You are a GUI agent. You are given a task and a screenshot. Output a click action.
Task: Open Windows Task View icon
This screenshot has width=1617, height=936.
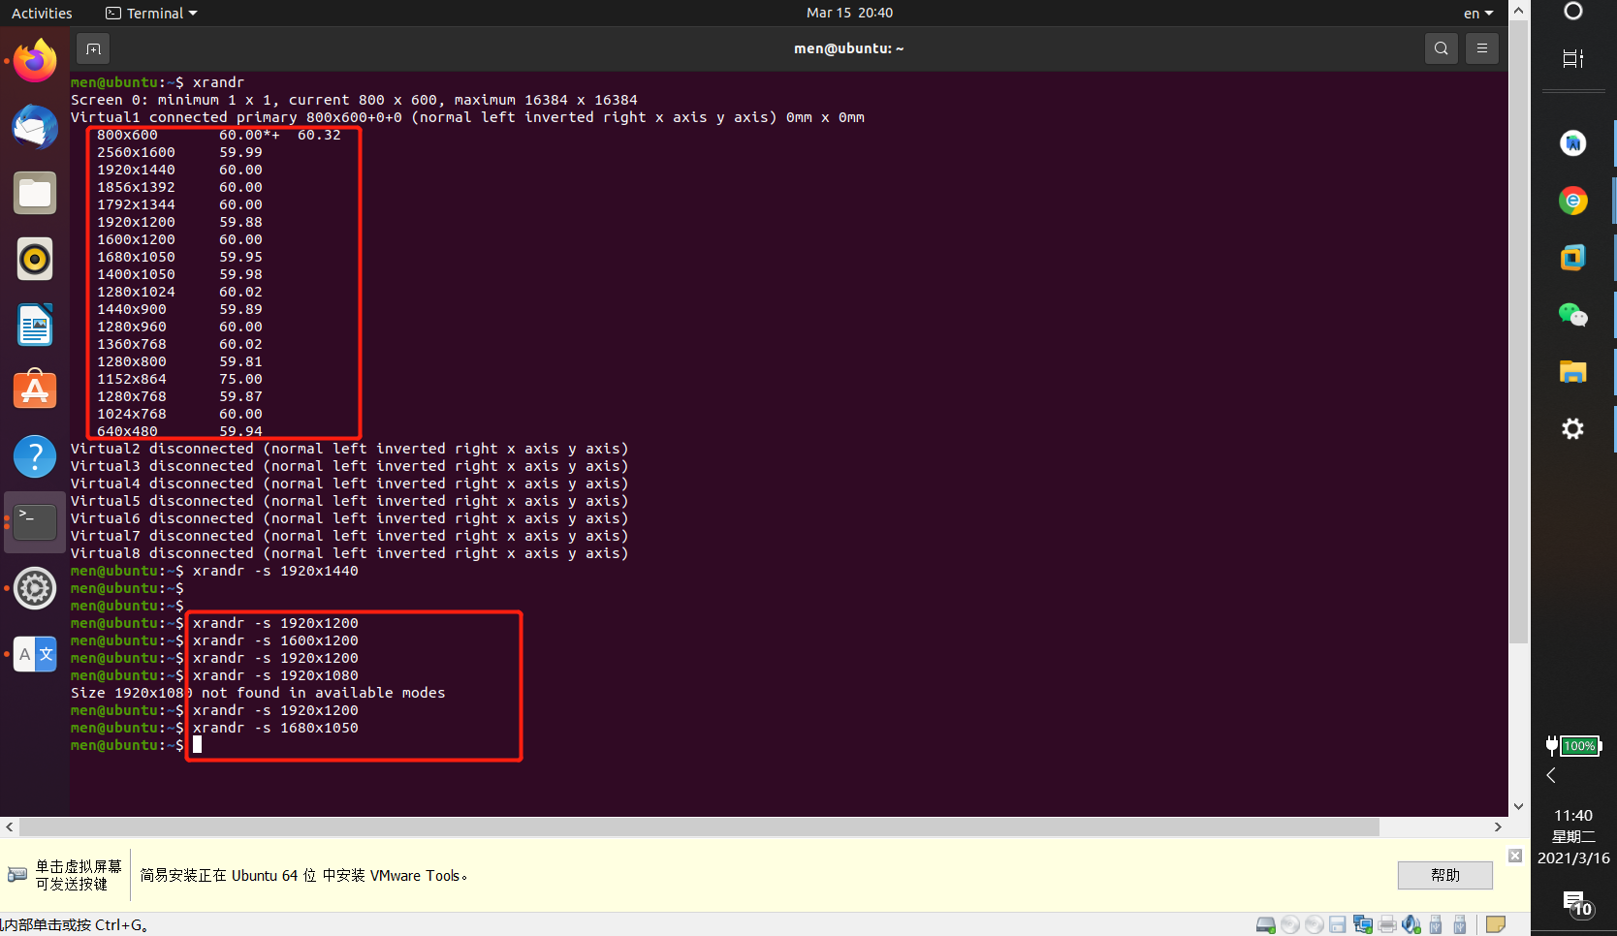[x=1573, y=58]
